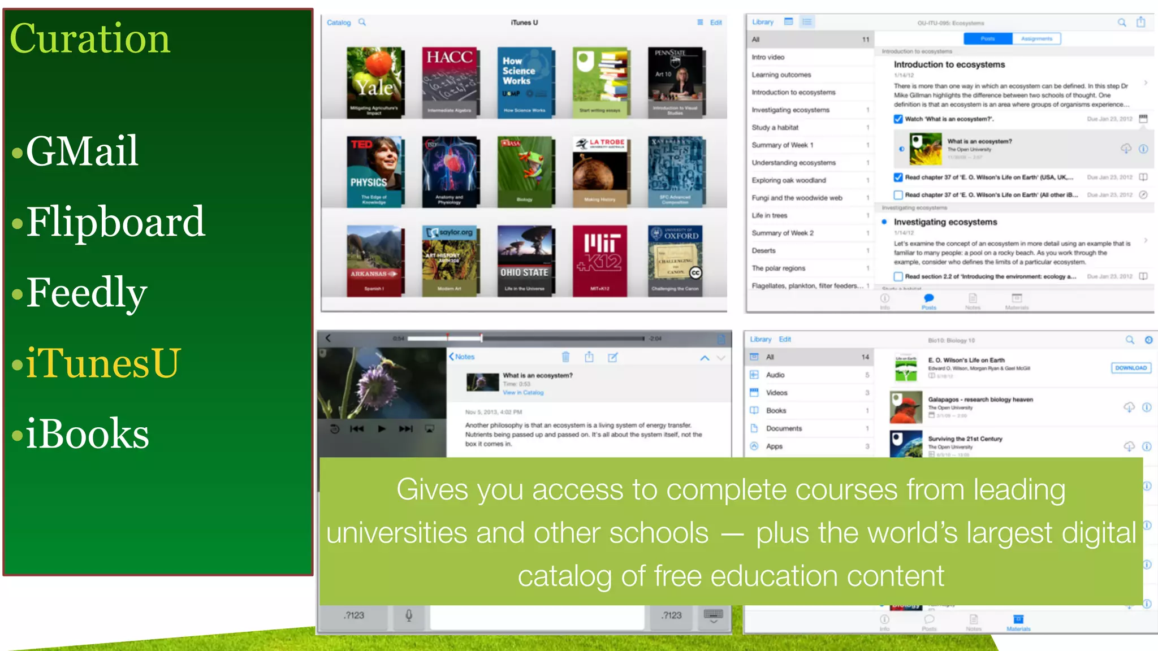Viewport: 1158px width, 651px height.
Task: Show info for 'What is an ecosystem?' video
Action: click(x=1143, y=149)
